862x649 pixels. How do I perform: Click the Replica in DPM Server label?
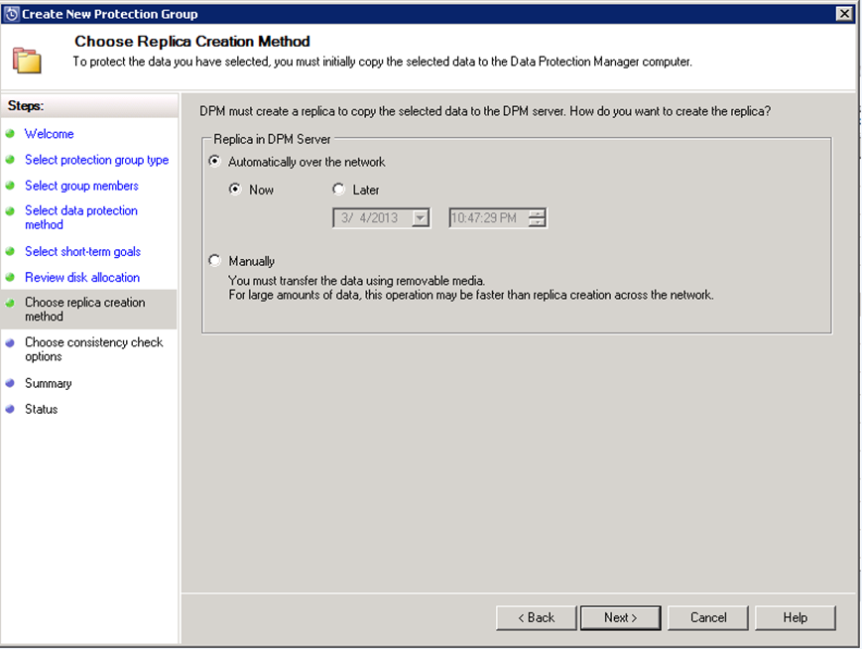tap(272, 139)
